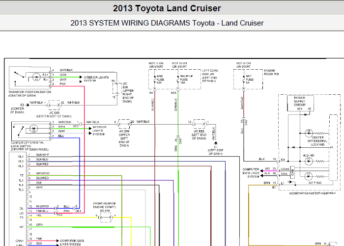Click the A/T P indicator LED symbol

tap(309, 176)
